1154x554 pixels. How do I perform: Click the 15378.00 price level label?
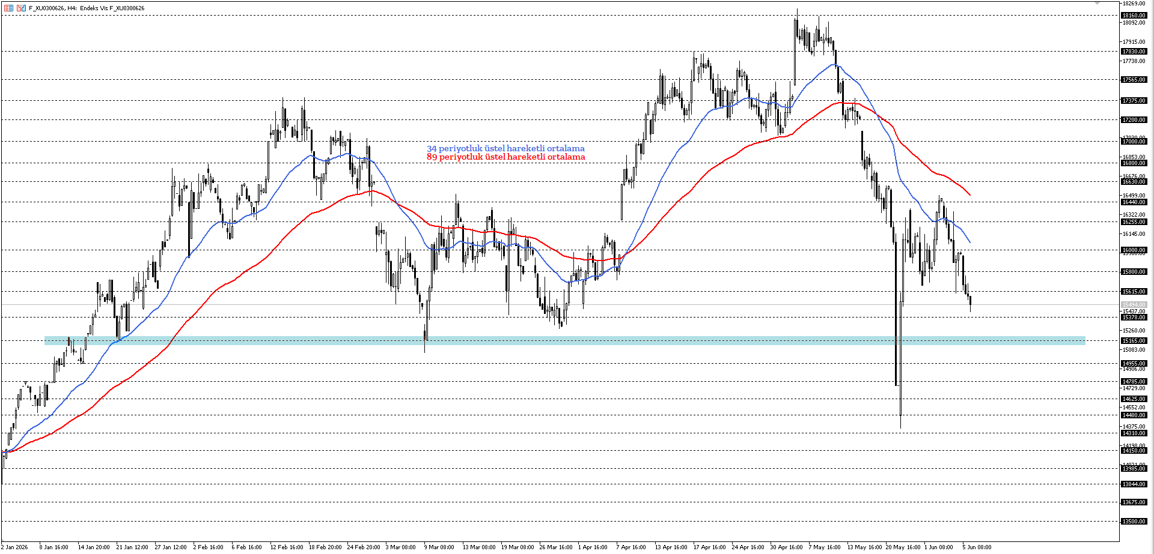1134,318
